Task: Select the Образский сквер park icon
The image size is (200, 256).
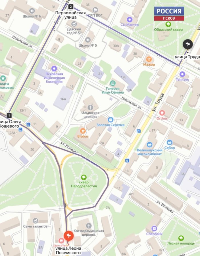Action: [168, 24]
